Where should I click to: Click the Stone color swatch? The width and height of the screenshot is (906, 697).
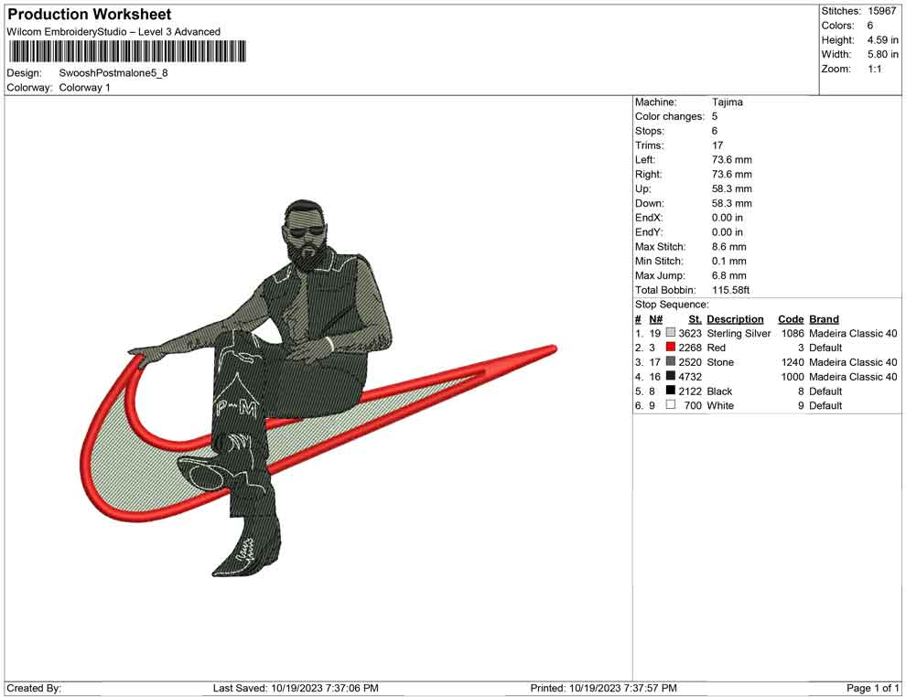click(x=670, y=361)
